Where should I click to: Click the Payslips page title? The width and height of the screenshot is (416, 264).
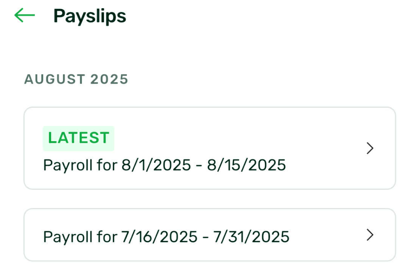click(x=90, y=16)
